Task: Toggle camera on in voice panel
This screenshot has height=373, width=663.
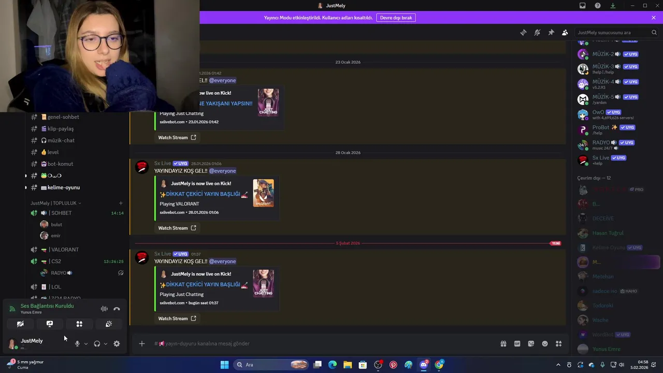Action: [20, 324]
